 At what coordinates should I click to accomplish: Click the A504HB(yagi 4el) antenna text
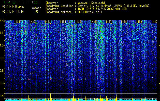click(x=90, y=12)
